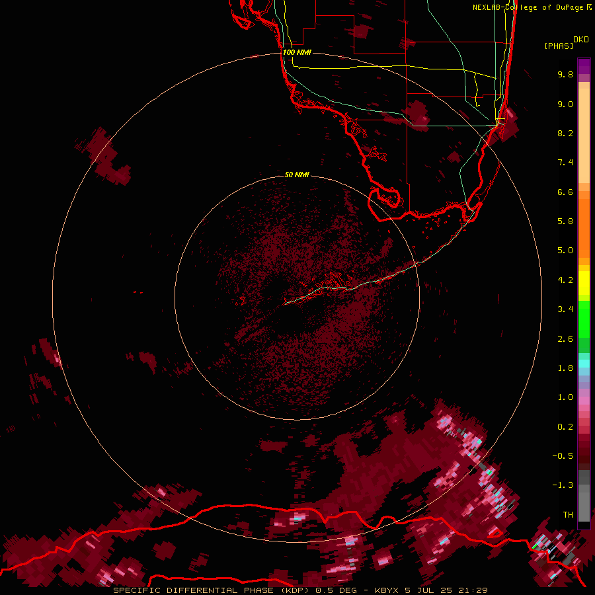Click the 7.4 value on the scale
This screenshot has height=595, width=595.
pyautogui.click(x=565, y=163)
